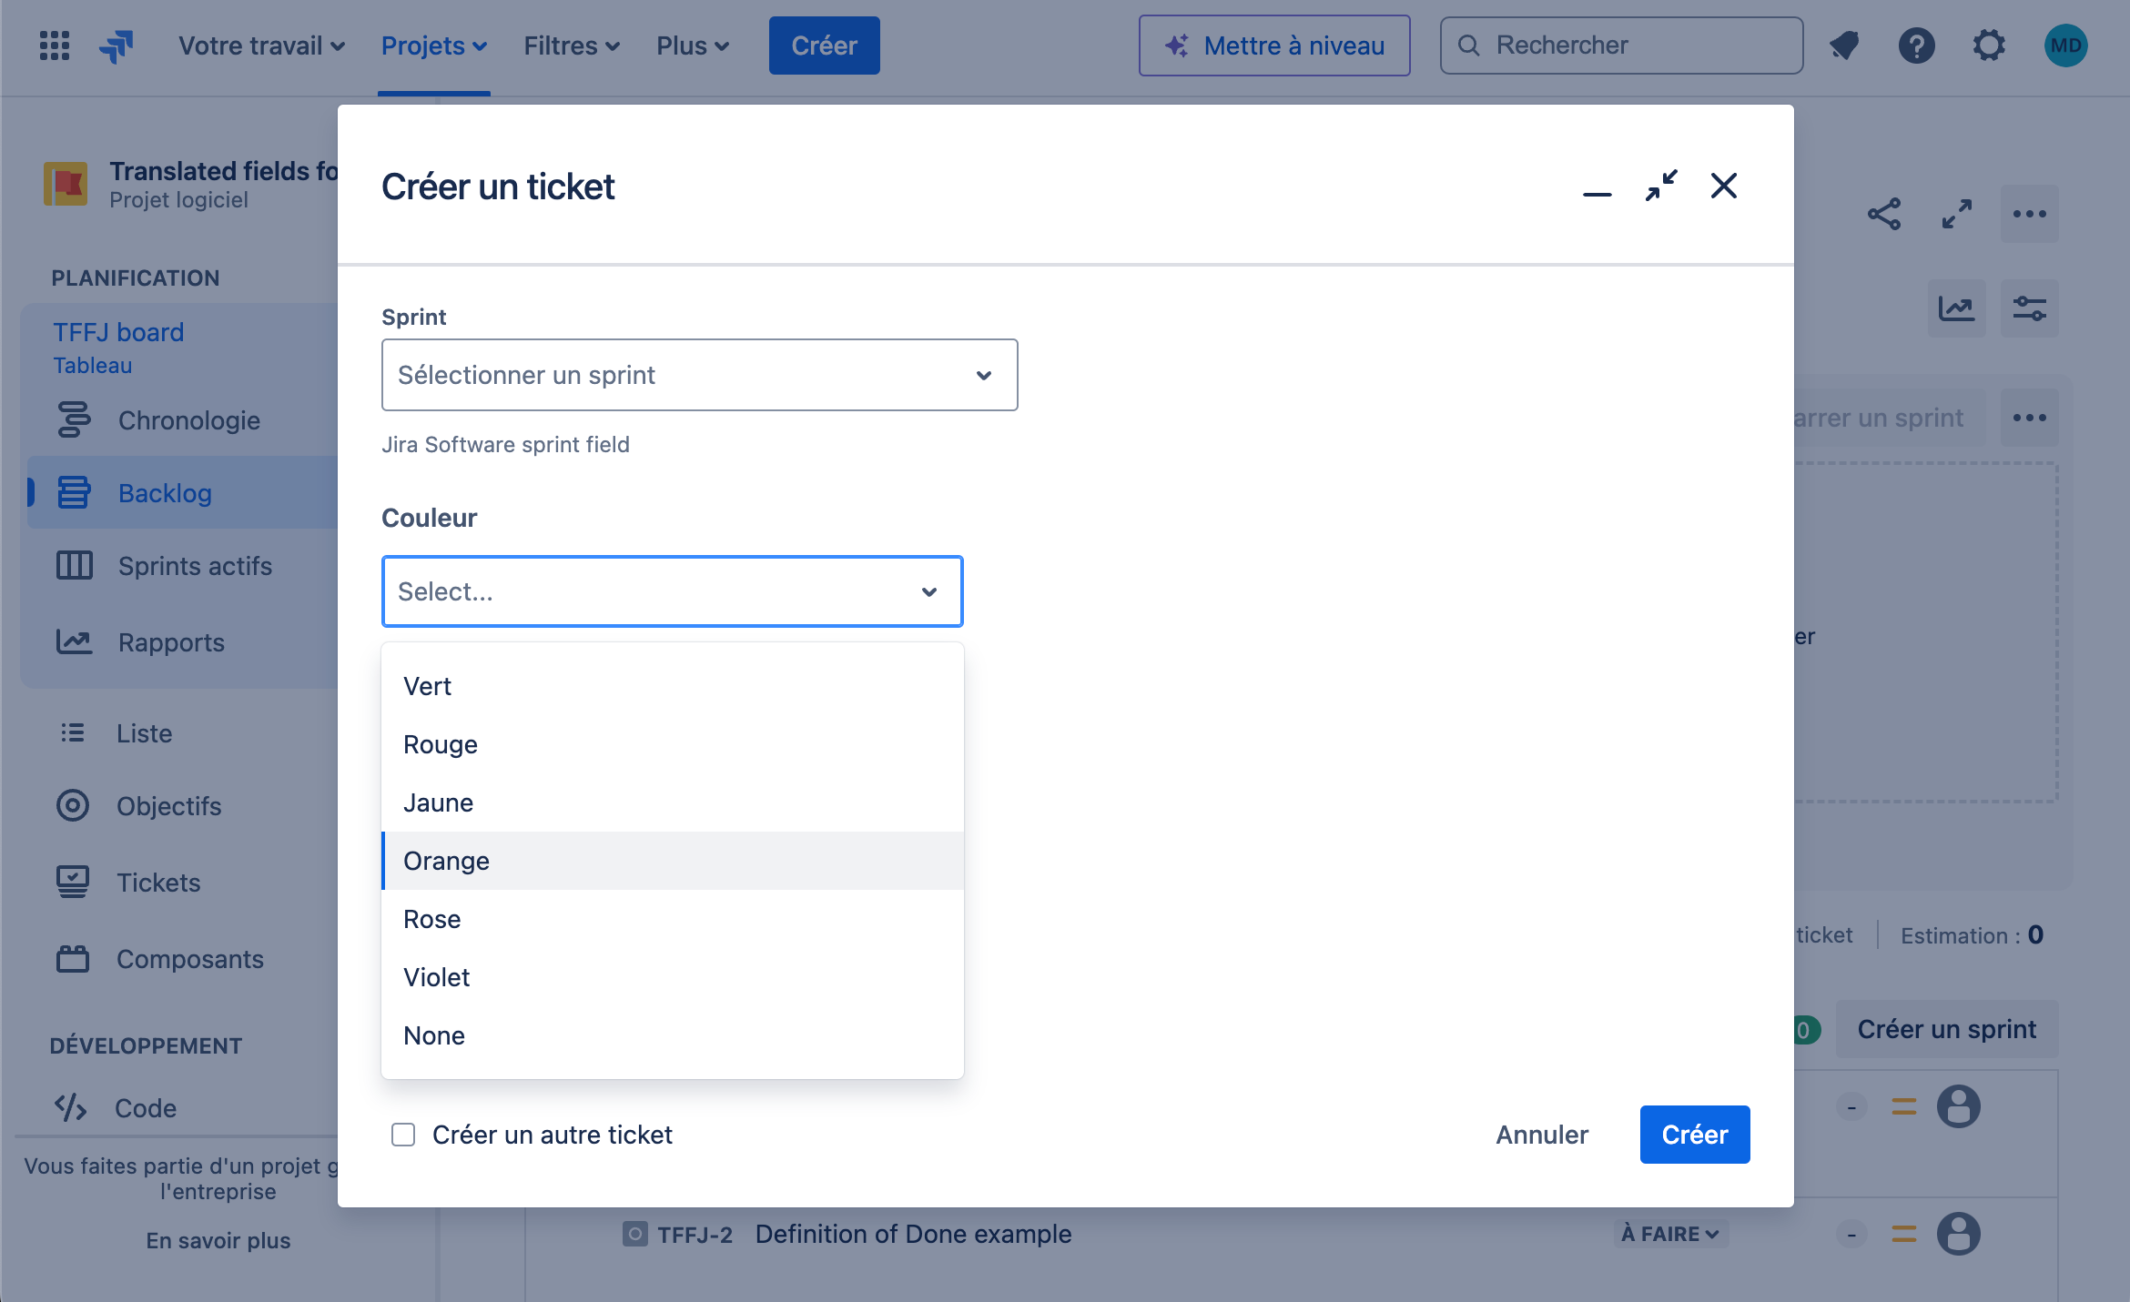The image size is (2130, 1302).
Task: Click the 'Annuler' button
Action: (1542, 1135)
